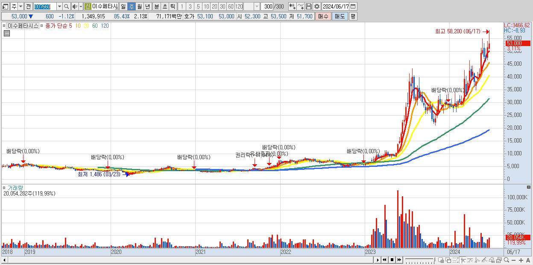The width and height of the screenshot is (533, 265).
Task: Select the 10 interval button
Action: pyautogui.click(x=206, y=6)
